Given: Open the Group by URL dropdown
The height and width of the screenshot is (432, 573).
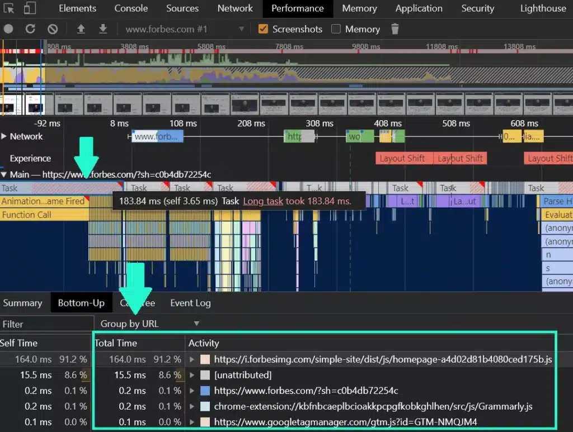Looking at the screenshot, I should (x=150, y=324).
